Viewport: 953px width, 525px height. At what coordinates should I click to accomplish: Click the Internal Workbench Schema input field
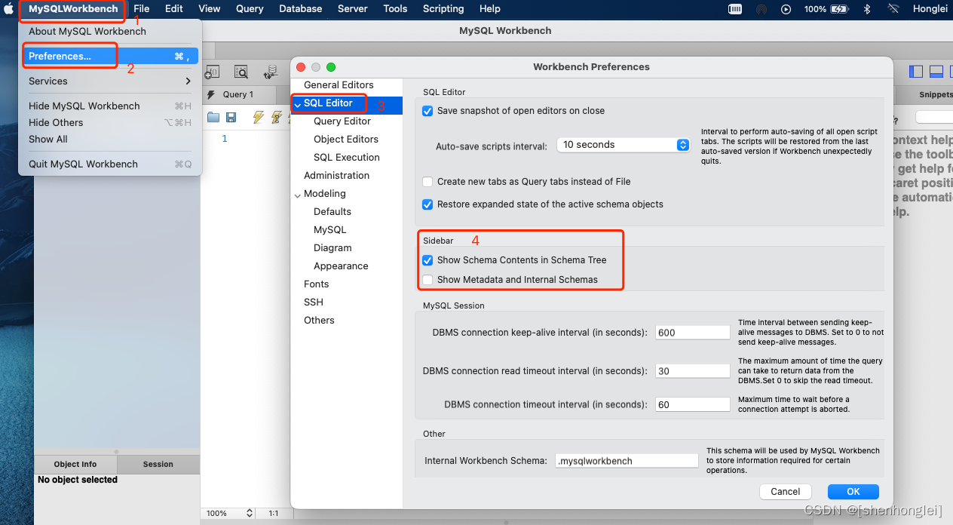tap(627, 461)
